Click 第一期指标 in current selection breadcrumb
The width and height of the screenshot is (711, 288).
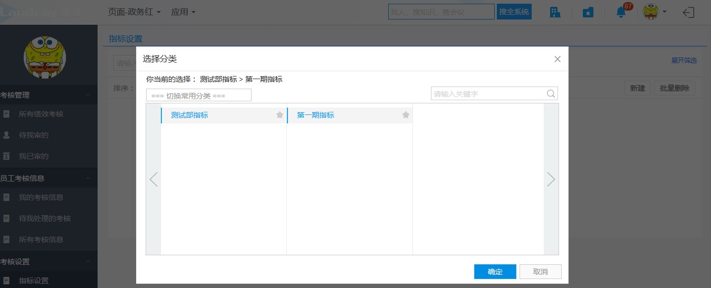[264, 79]
